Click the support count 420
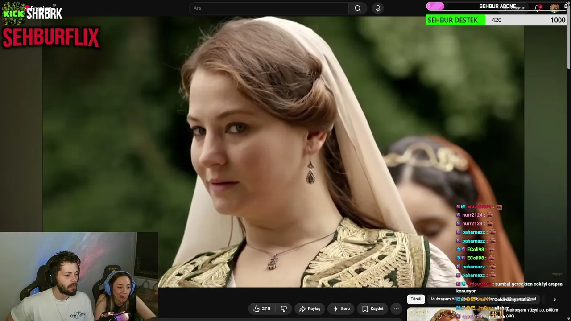Screen dimensions: 571x321 click(x=497, y=20)
